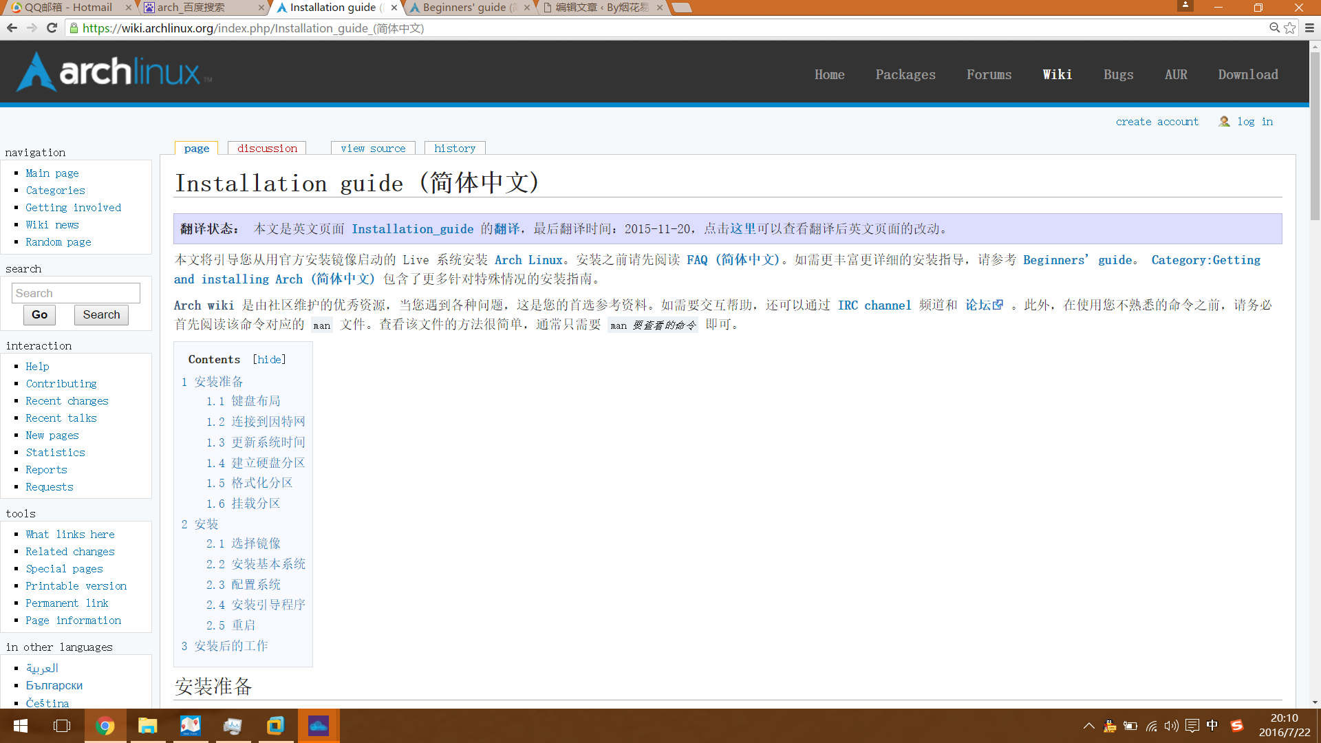Click the volume speaker tray icon
This screenshot has width=1321, height=743.
click(1171, 726)
